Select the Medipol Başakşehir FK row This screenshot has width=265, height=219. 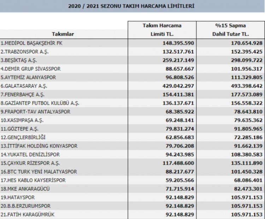pos(132,43)
